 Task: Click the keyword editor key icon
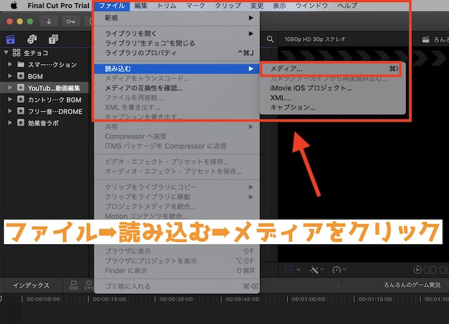70,21
